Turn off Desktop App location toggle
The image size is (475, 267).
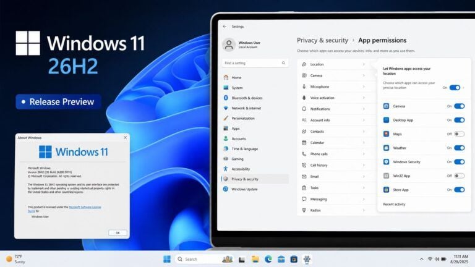pyautogui.click(x=460, y=120)
